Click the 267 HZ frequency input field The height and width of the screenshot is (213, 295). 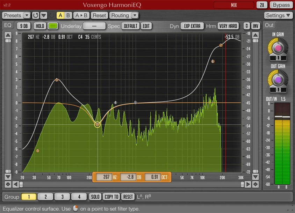click(x=105, y=177)
